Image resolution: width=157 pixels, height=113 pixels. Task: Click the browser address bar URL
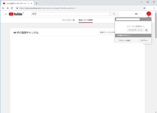point(48,8)
